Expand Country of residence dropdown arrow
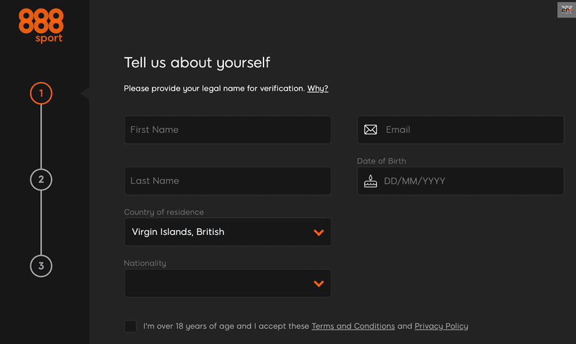Screen dimensions: 576x344 318,232
